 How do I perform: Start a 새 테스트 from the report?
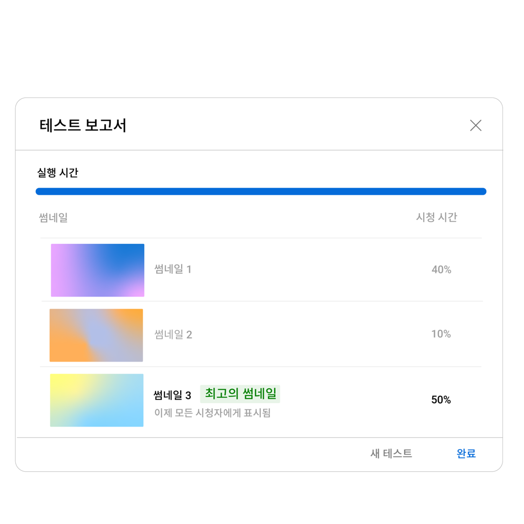(x=391, y=453)
